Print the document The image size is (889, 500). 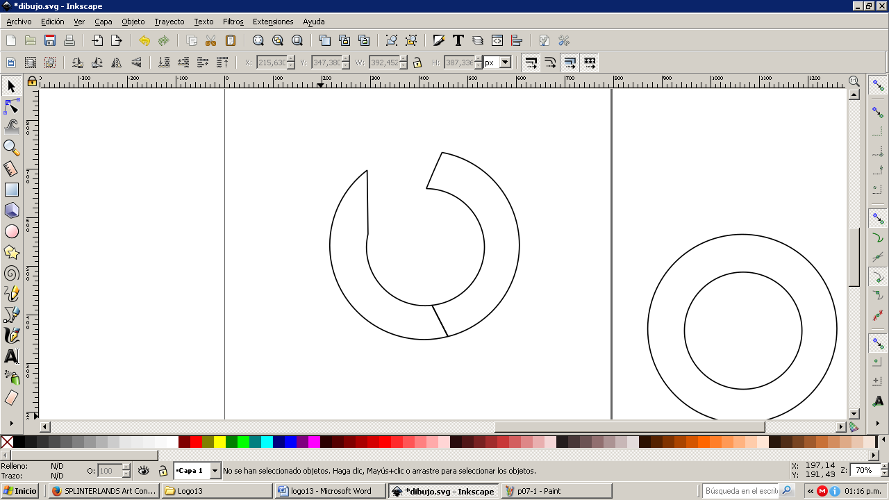(x=69, y=40)
